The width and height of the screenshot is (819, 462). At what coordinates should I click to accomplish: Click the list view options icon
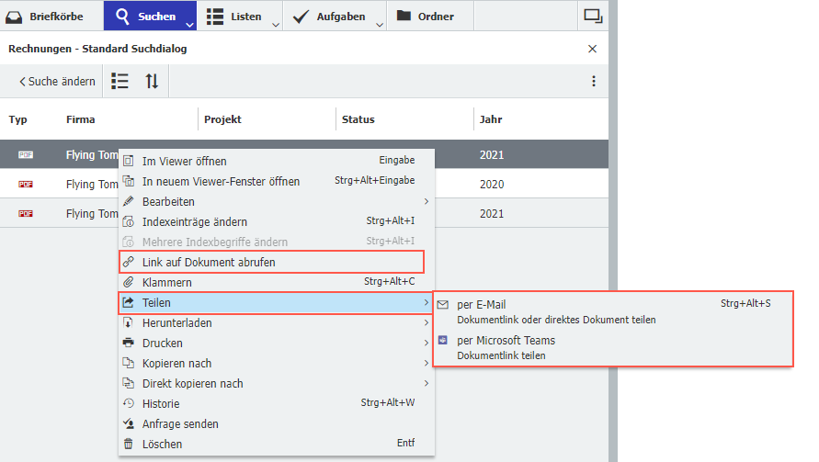[x=119, y=82]
